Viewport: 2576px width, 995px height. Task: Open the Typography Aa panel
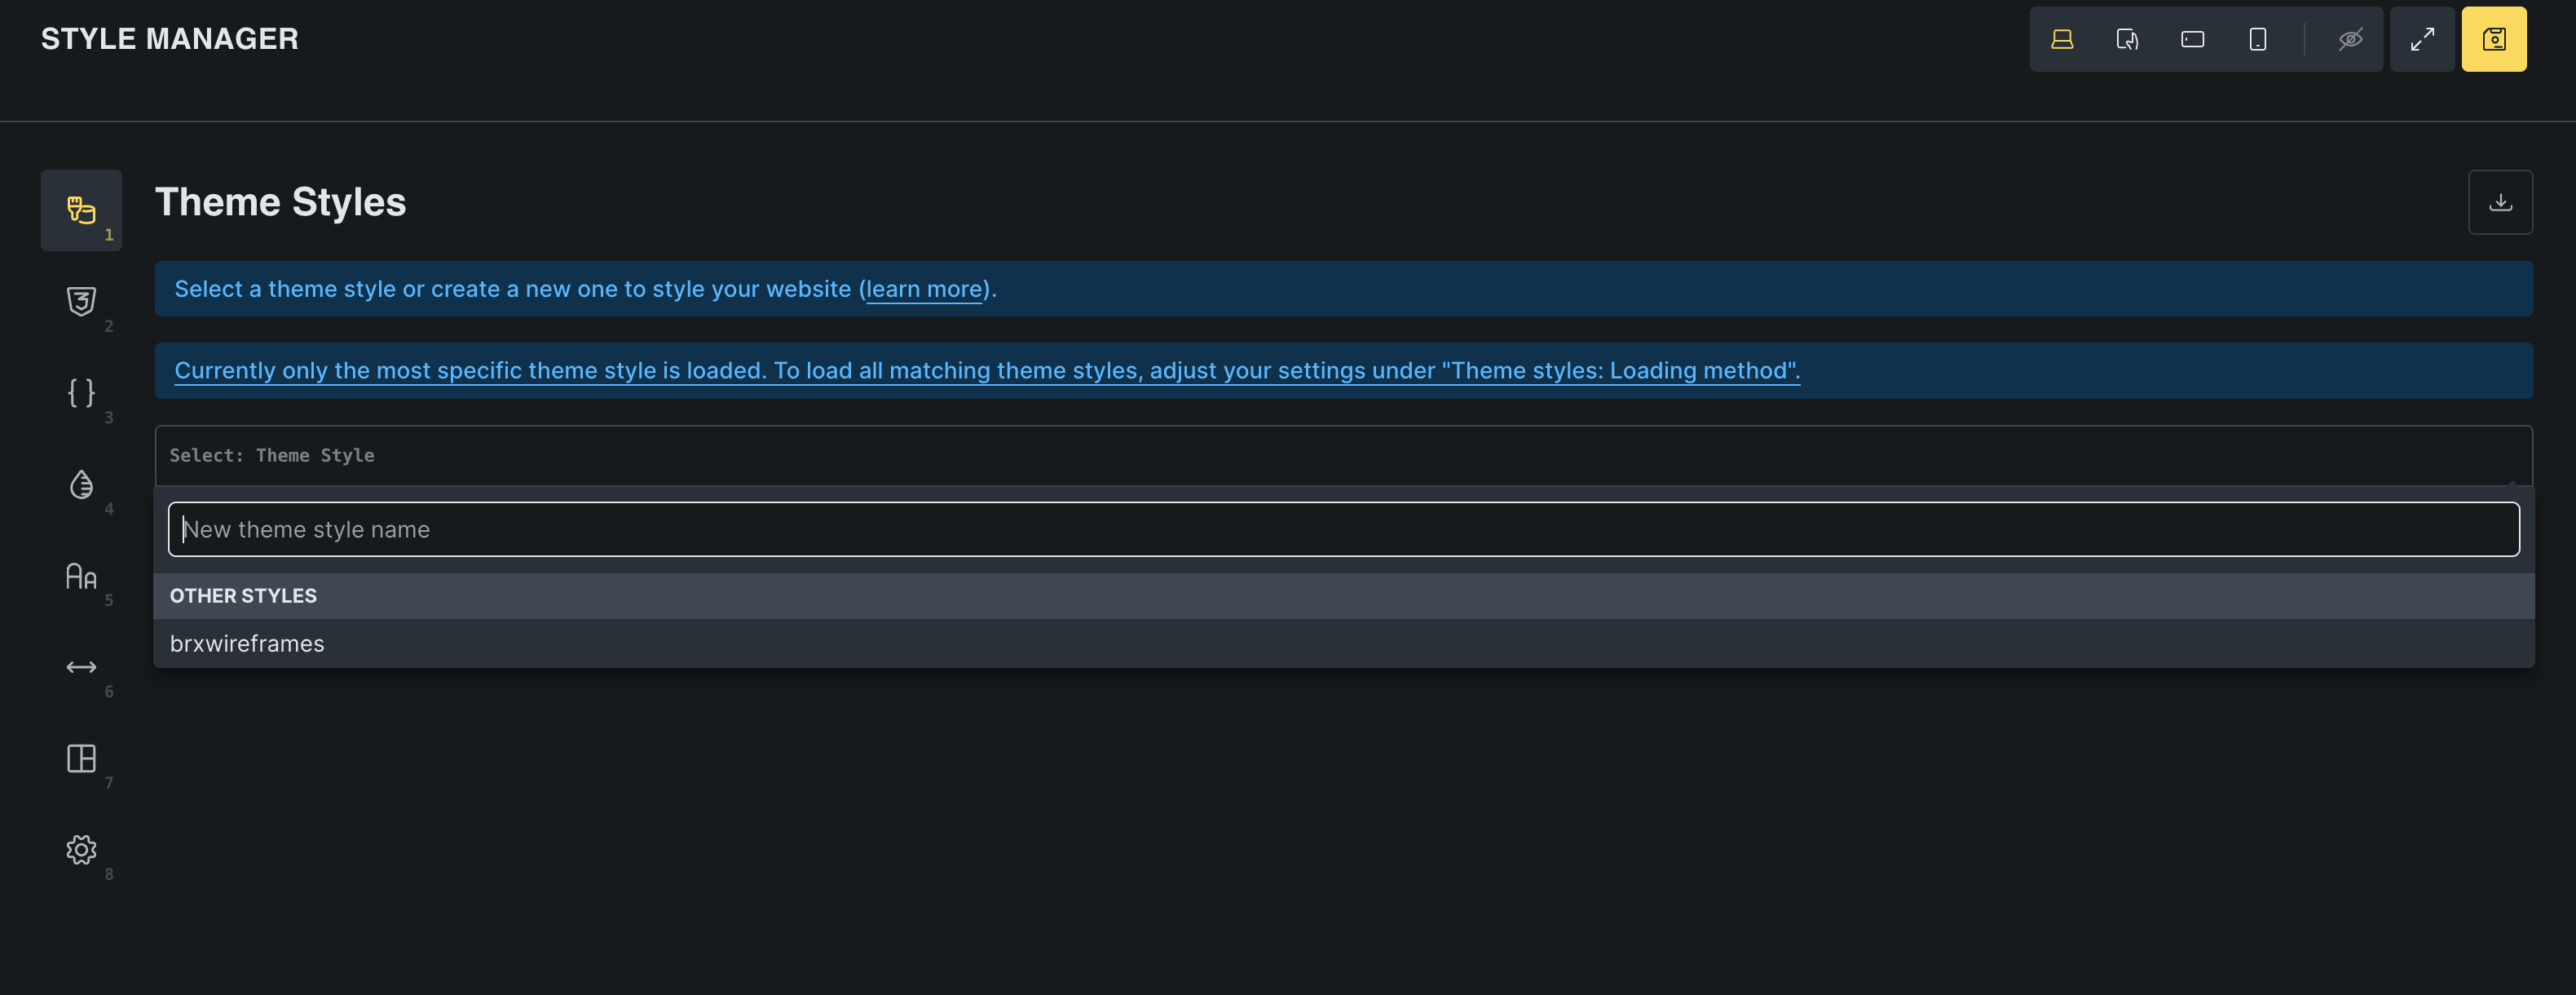coord(81,576)
